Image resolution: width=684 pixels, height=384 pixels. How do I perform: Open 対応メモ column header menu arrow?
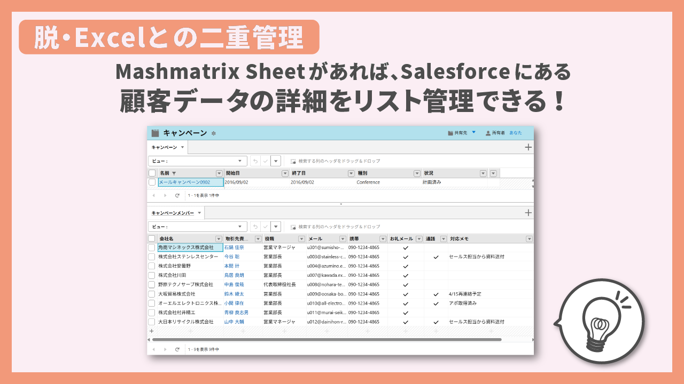pos(529,238)
